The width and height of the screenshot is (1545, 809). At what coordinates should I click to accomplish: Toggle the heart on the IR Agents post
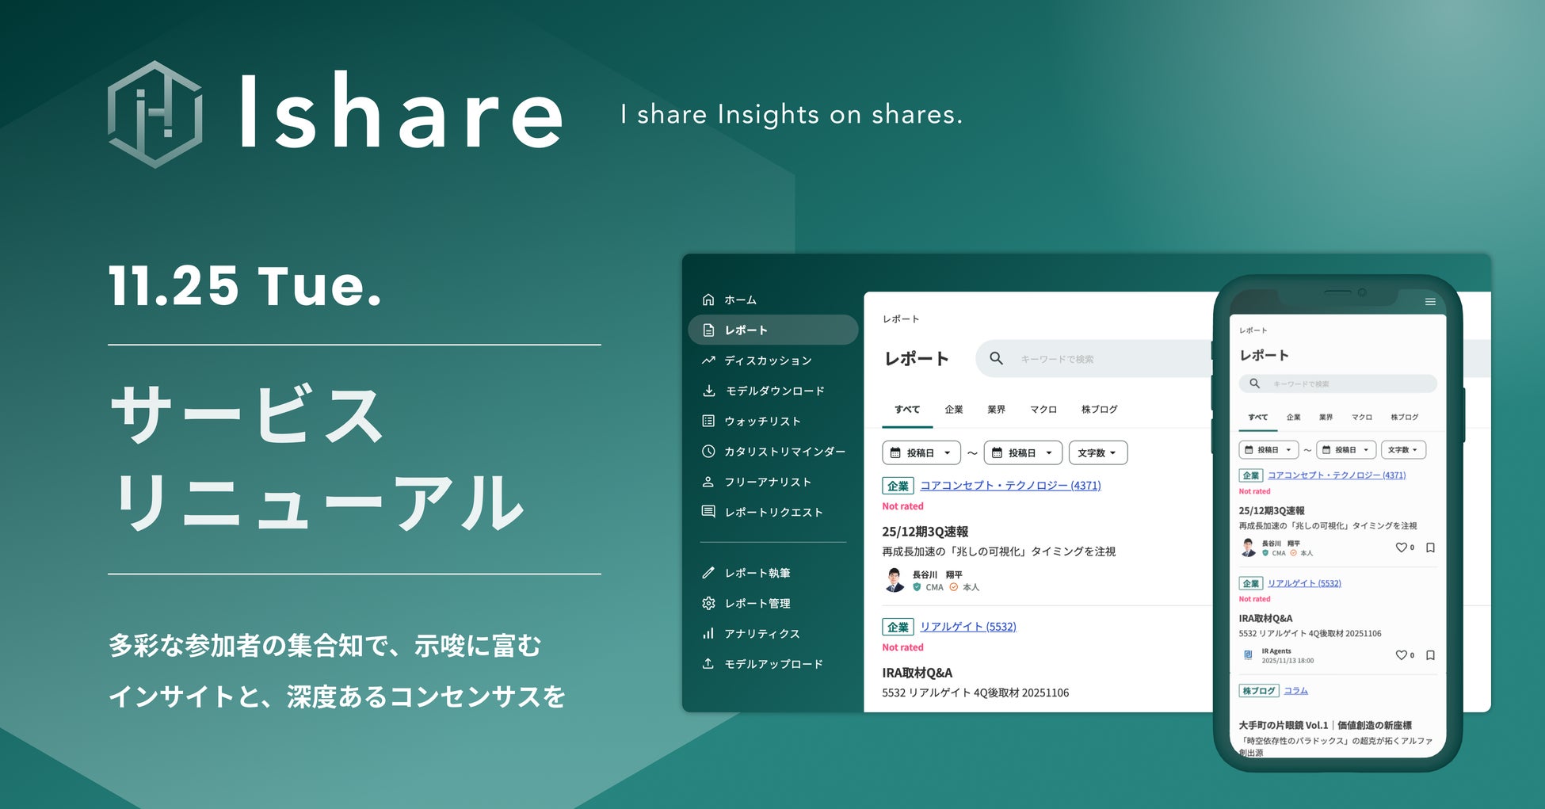pos(1400,655)
